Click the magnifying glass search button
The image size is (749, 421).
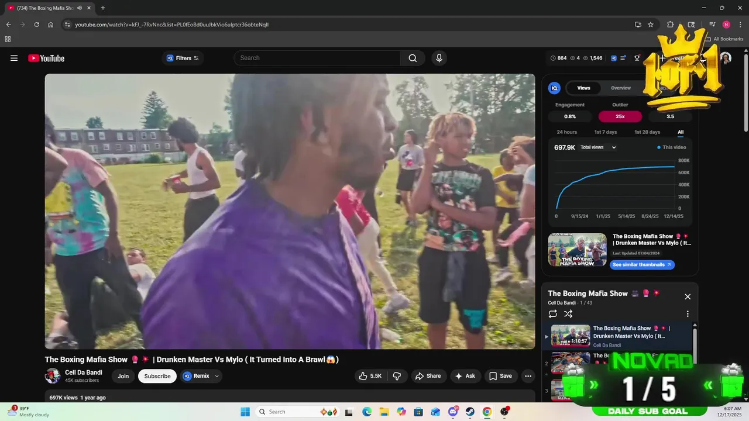413,58
